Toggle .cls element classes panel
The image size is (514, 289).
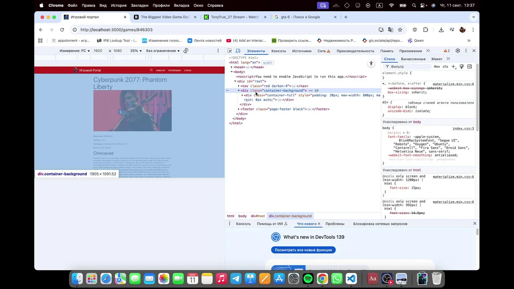coord(445,67)
